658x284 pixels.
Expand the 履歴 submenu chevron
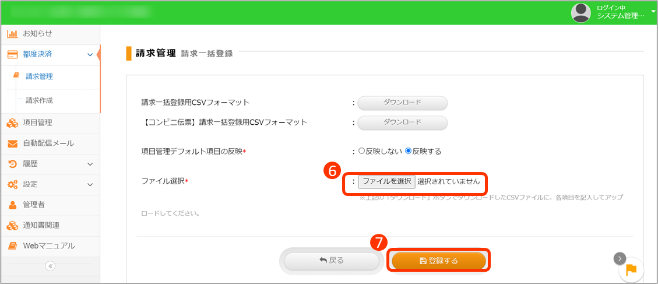point(90,164)
